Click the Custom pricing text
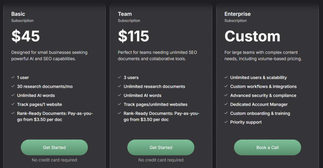This screenshot has height=168, width=323. tap(252, 36)
